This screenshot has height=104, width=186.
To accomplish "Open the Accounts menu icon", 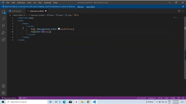I will pyautogui.click(x=3, y=86).
